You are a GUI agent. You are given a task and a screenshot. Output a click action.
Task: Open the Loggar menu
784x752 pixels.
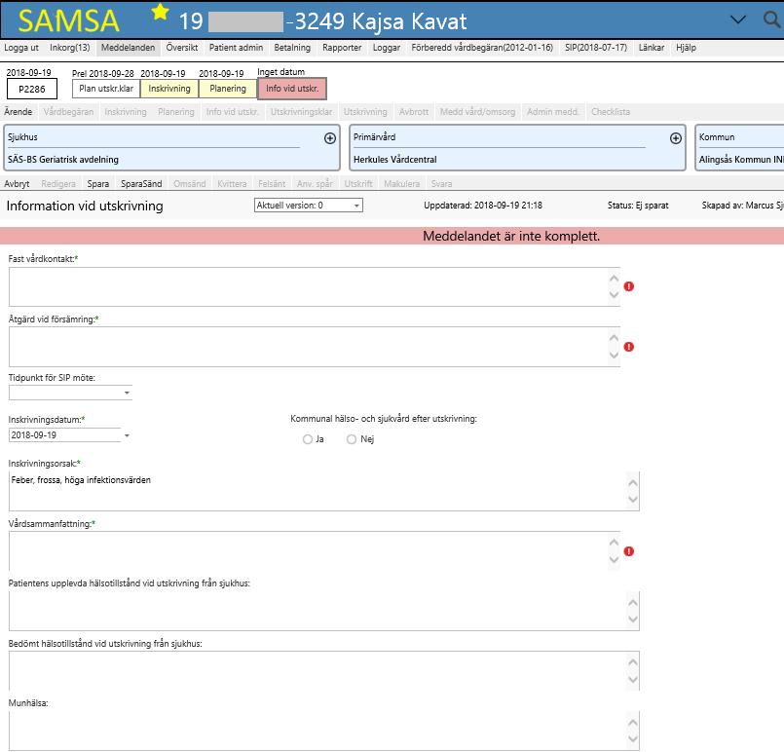[387, 48]
